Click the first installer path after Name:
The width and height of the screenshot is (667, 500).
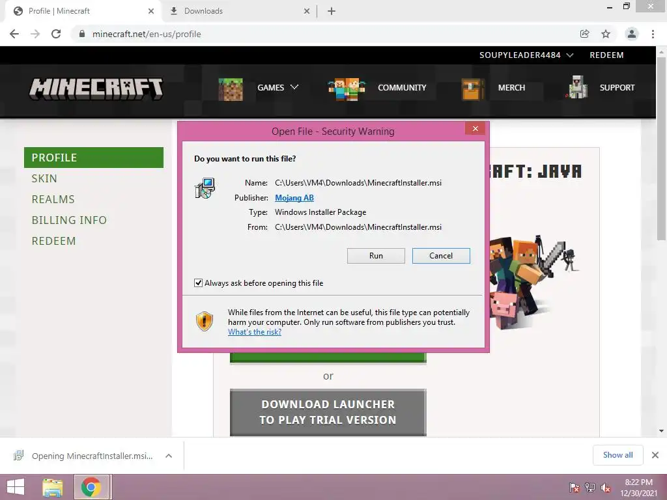click(x=358, y=183)
